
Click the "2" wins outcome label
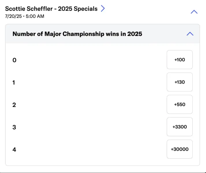click(x=14, y=105)
